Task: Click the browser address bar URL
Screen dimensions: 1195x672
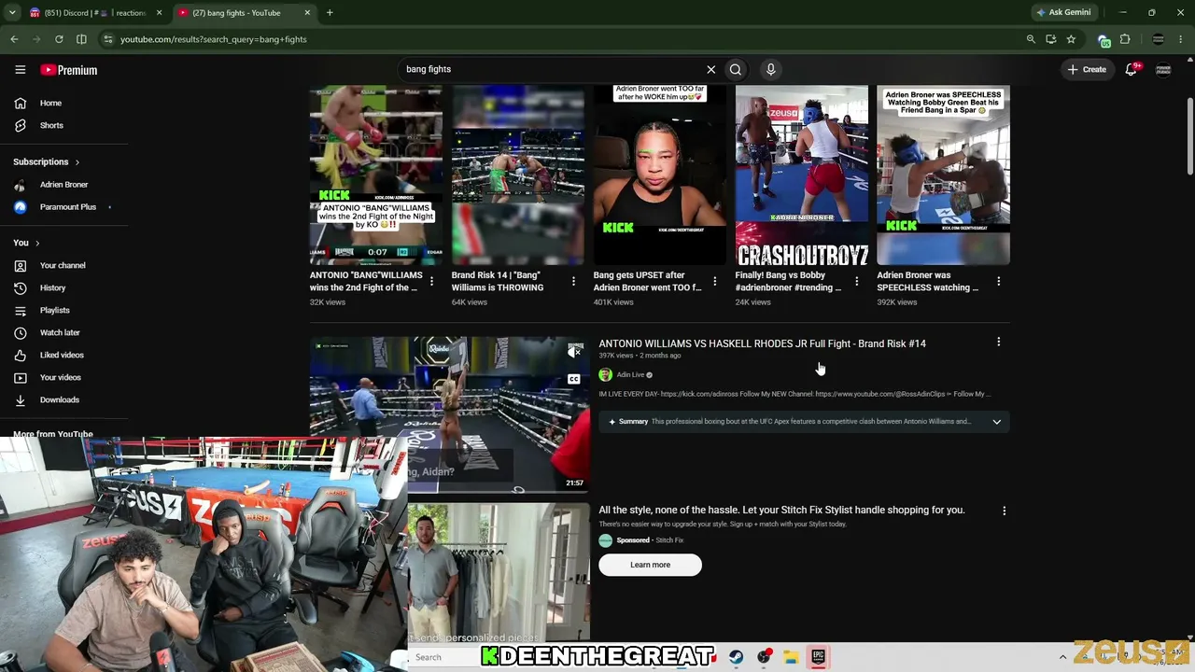Action: point(213,39)
